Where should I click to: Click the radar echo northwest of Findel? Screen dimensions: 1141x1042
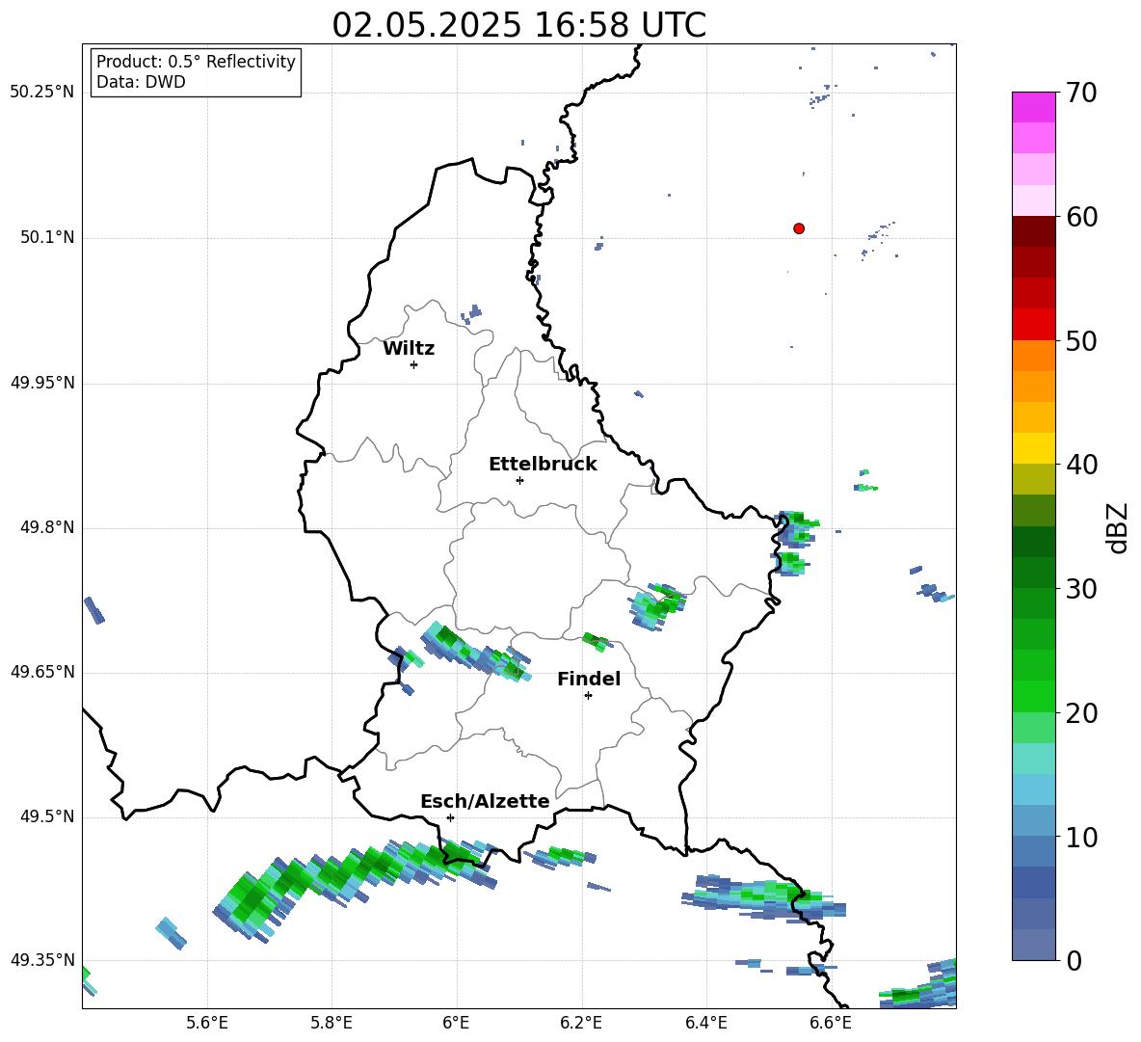(x=474, y=652)
